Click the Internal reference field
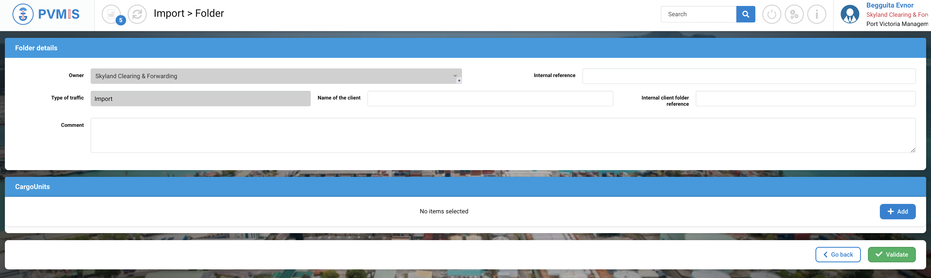 click(749, 76)
